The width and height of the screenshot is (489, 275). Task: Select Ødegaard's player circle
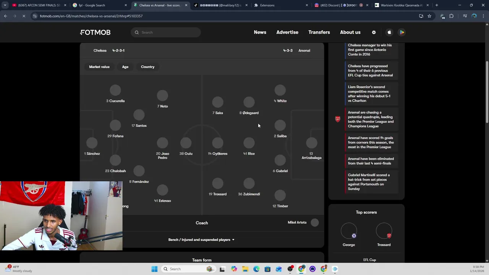(x=249, y=102)
